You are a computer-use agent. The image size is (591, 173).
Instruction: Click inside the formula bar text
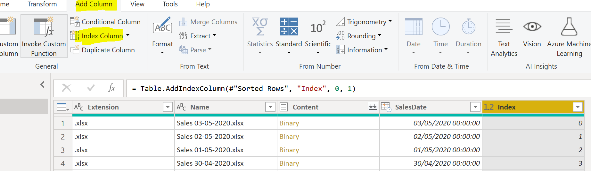click(x=243, y=88)
